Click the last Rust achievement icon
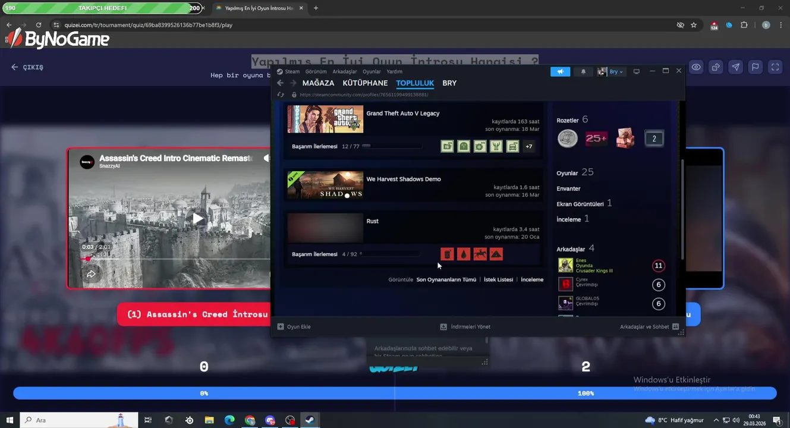 pyautogui.click(x=496, y=254)
